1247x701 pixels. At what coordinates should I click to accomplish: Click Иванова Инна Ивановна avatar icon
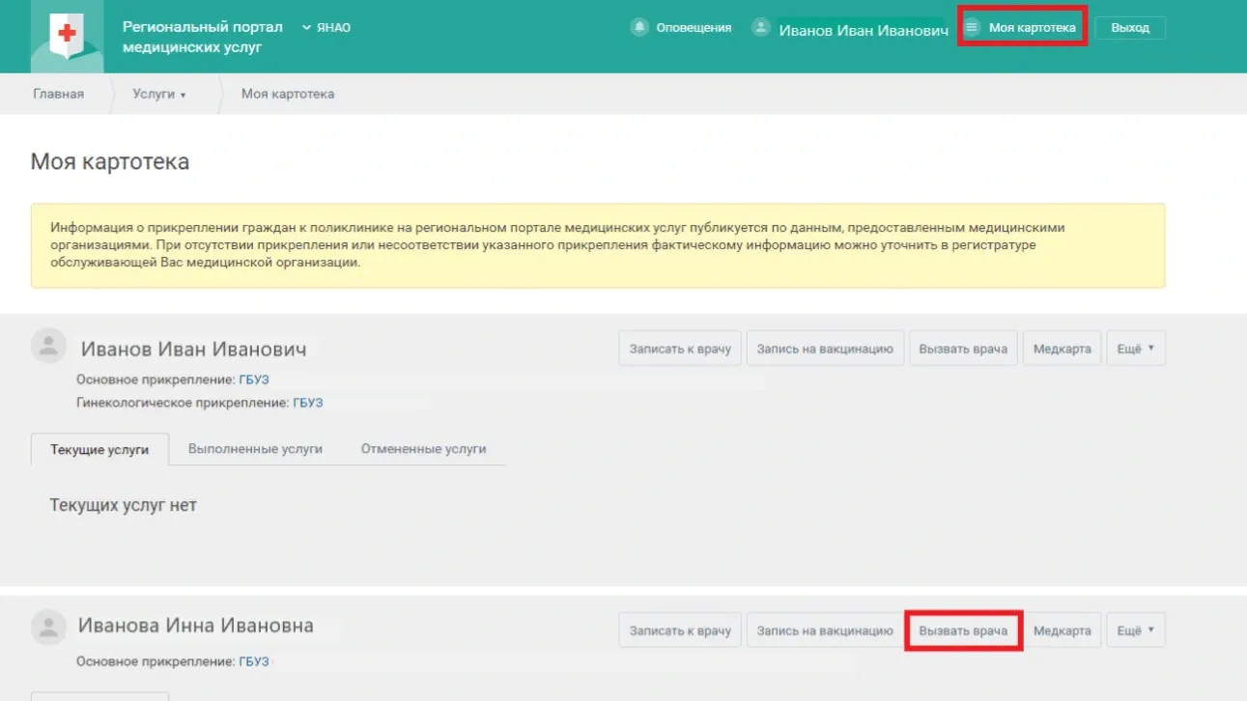(48, 628)
